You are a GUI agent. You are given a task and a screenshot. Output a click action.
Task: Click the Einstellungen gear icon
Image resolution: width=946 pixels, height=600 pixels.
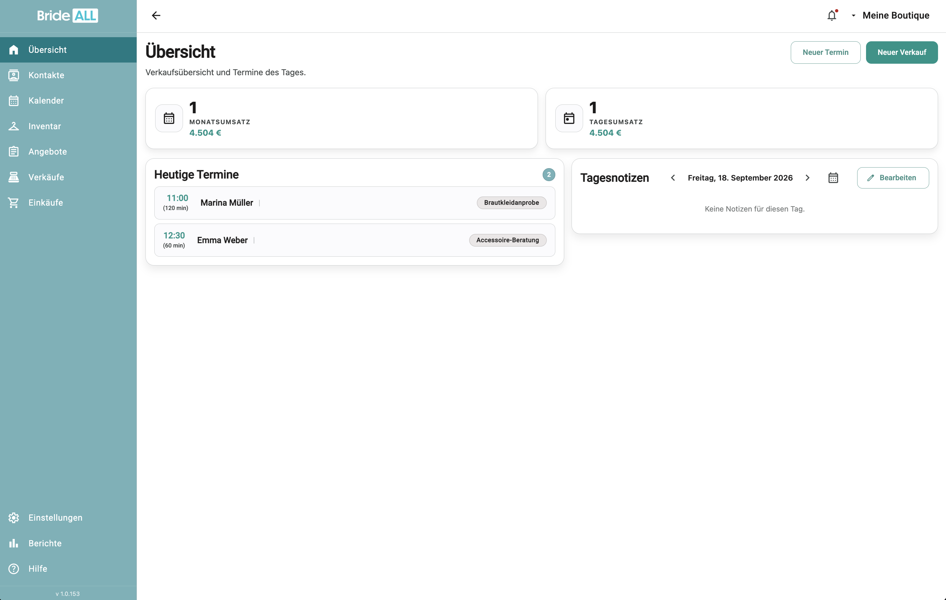pyautogui.click(x=14, y=517)
